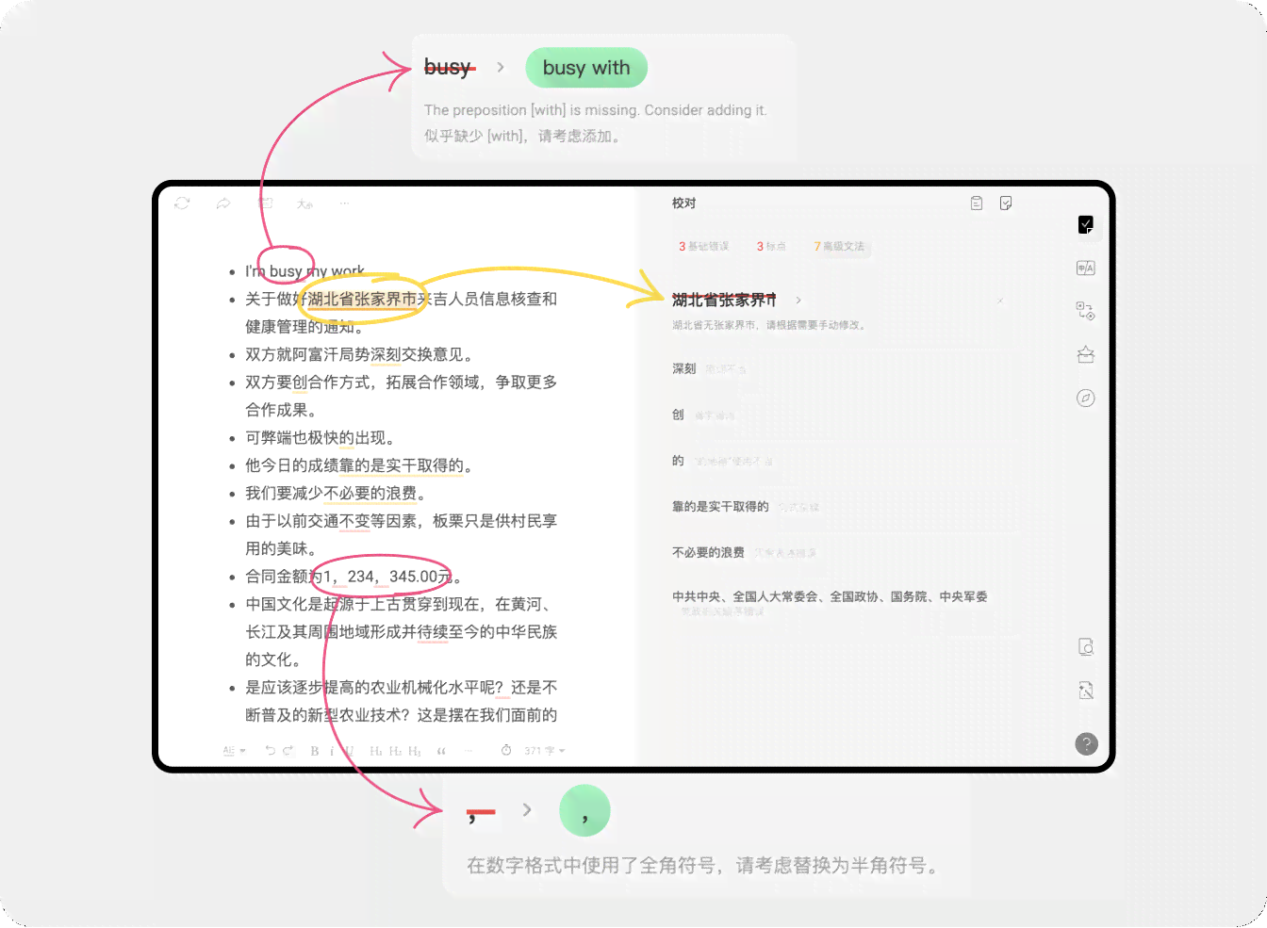Click the redo arrow in bottom toolbar

pyautogui.click(x=288, y=751)
